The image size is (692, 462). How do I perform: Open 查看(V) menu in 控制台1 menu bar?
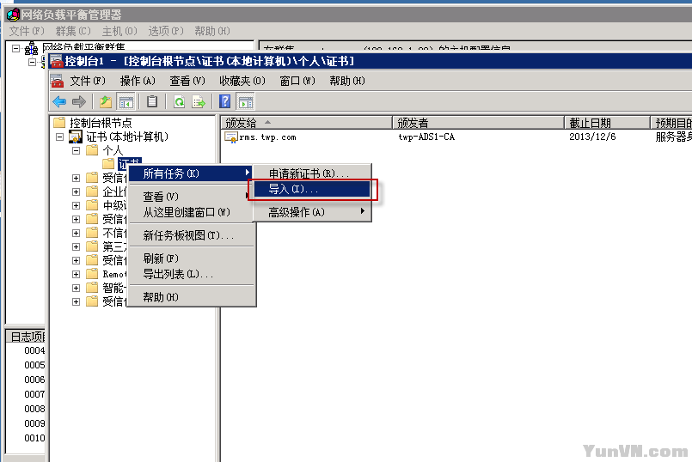point(187,81)
